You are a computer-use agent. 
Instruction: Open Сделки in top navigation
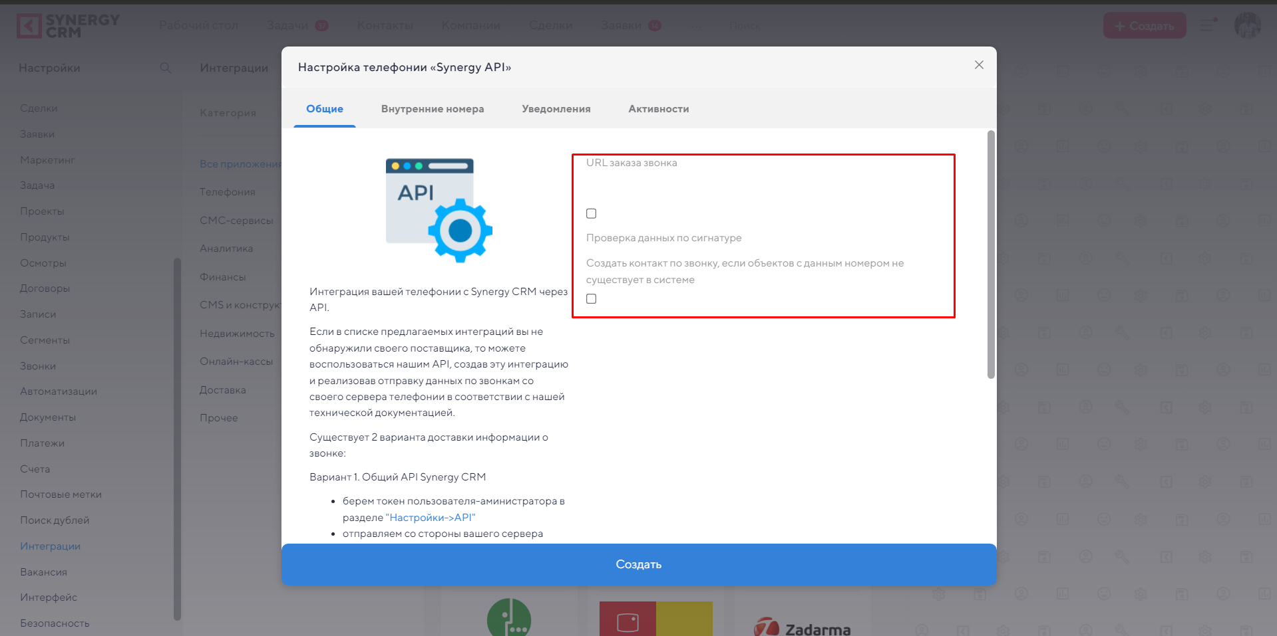click(551, 25)
